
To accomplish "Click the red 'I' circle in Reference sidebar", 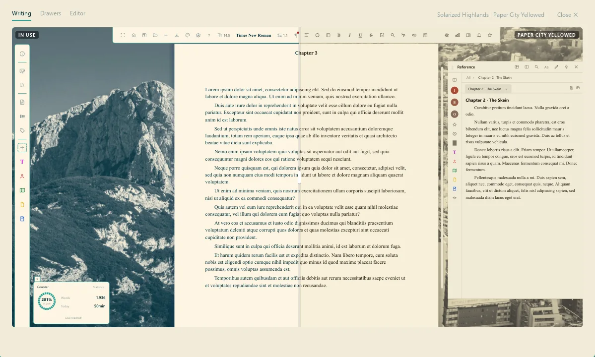I will coord(454,90).
